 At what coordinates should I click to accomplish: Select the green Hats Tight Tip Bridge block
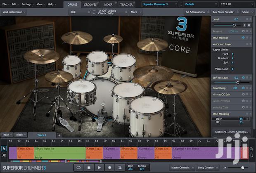click(x=60, y=153)
